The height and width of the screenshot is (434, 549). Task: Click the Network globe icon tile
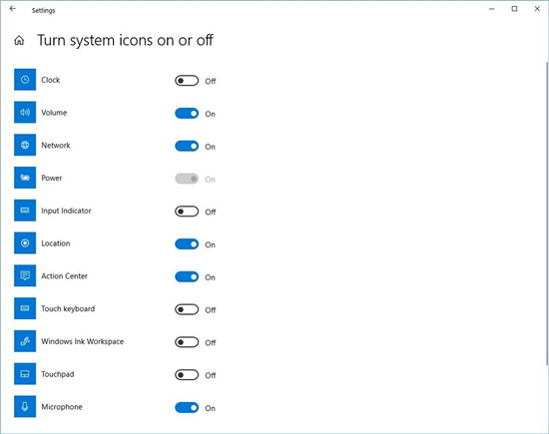25,145
